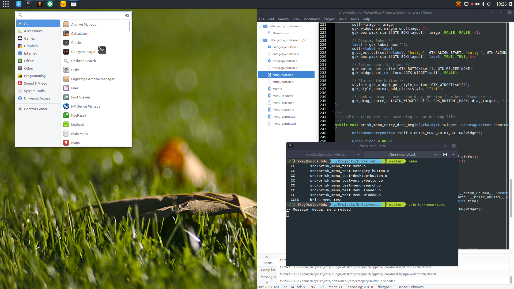The image size is (514, 289).
Task: Open Disks from the application list
Action: [94, 70]
